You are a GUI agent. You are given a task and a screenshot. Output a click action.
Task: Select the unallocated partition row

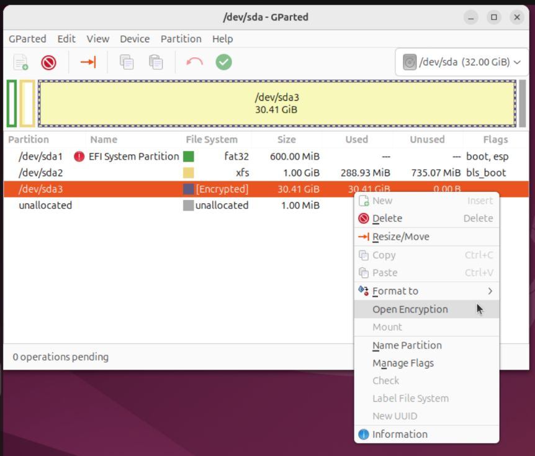tap(266, 205)
